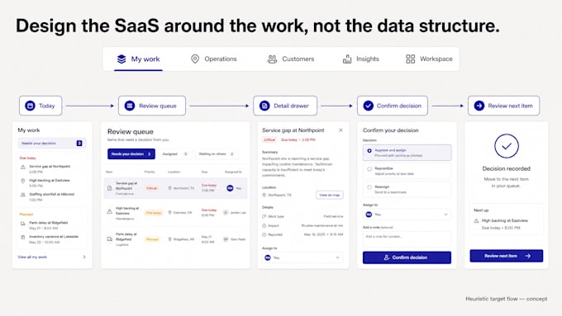Image resolution: width=562 pixels, height=316 pixels.
Task: Click the Insights chart icon
Action: [x=347, y=59]
